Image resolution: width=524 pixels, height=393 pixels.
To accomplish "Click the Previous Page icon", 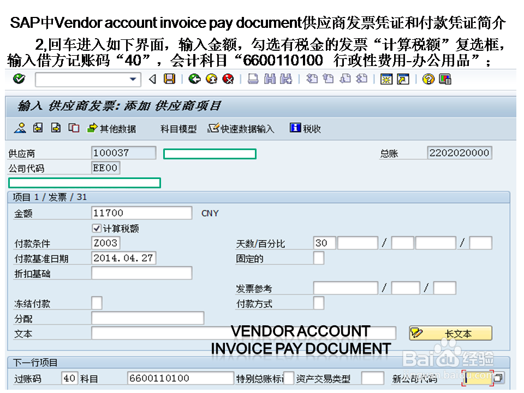I will [x=328, y=79].
